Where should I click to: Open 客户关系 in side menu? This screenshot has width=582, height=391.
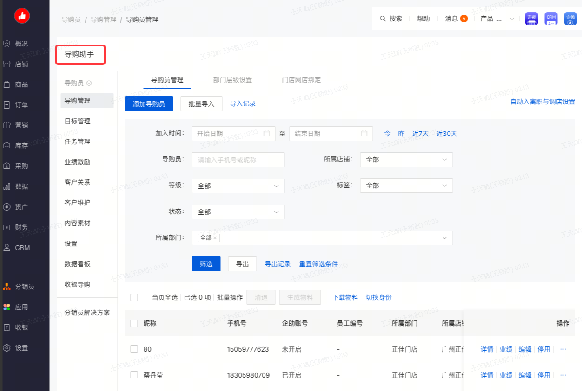(78, 182)
